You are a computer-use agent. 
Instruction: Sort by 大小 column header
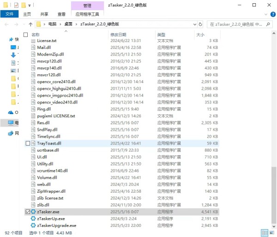[200, 35]
